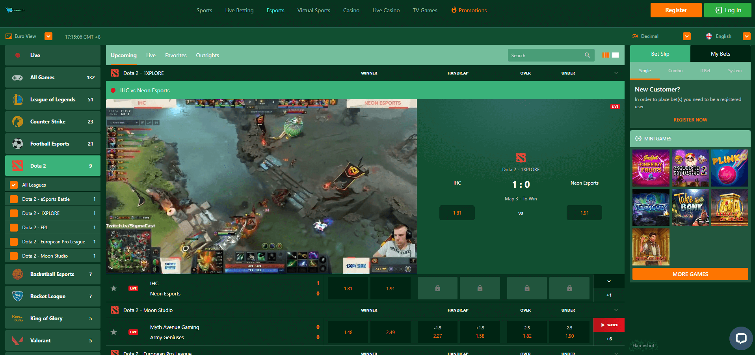Check the Dota 2 - 1XPLORE league box

click(14, 213)
